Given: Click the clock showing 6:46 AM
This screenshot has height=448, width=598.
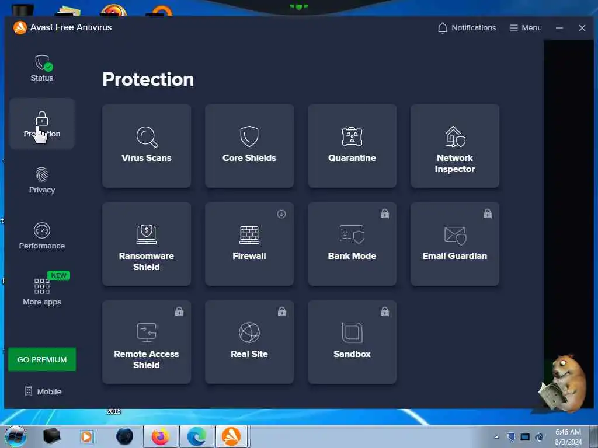Looking at the screenshot, I should [568, 437].
